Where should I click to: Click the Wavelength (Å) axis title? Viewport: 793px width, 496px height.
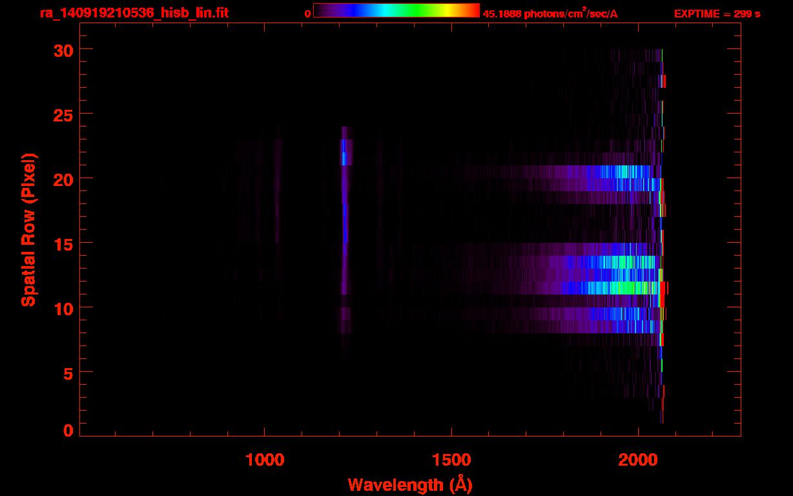[x=410, y=484]
